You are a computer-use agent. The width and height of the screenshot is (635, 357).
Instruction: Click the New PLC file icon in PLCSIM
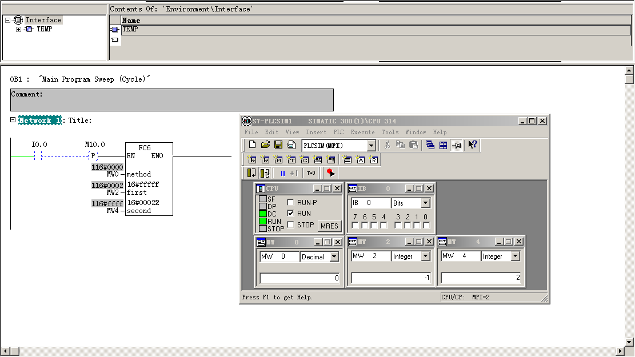click(x=252, y=145)
